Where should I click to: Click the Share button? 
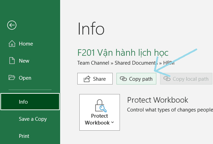[95, 79]
